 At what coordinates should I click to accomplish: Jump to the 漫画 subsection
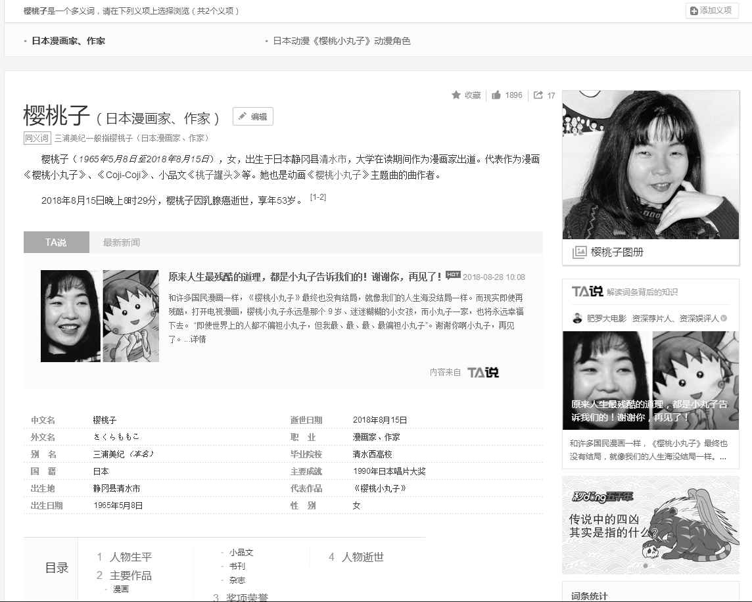(x=120, y=589)
